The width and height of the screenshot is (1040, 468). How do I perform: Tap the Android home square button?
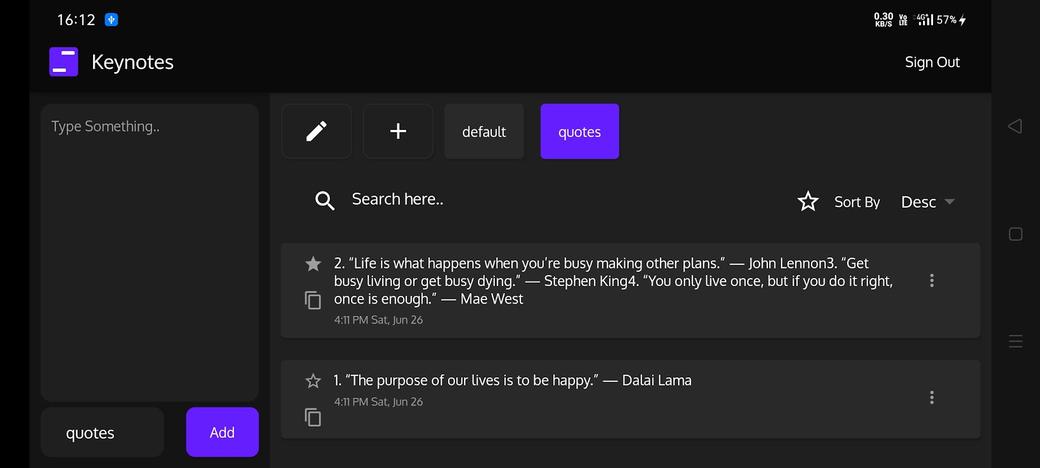click(x=1015, y=234)
